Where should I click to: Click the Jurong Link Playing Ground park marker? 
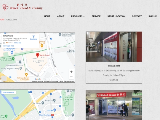(13, 59)
